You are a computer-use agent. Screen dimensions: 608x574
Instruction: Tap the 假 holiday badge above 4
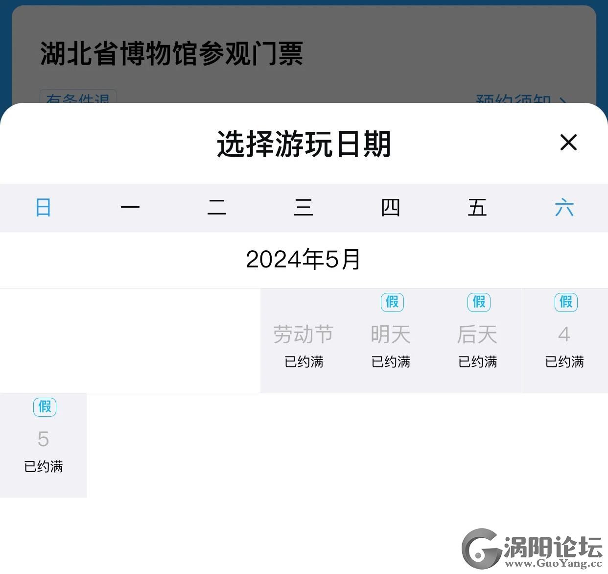coord(566,302)
